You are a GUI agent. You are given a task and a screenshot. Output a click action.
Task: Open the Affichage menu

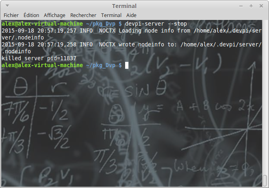point(54,15)
